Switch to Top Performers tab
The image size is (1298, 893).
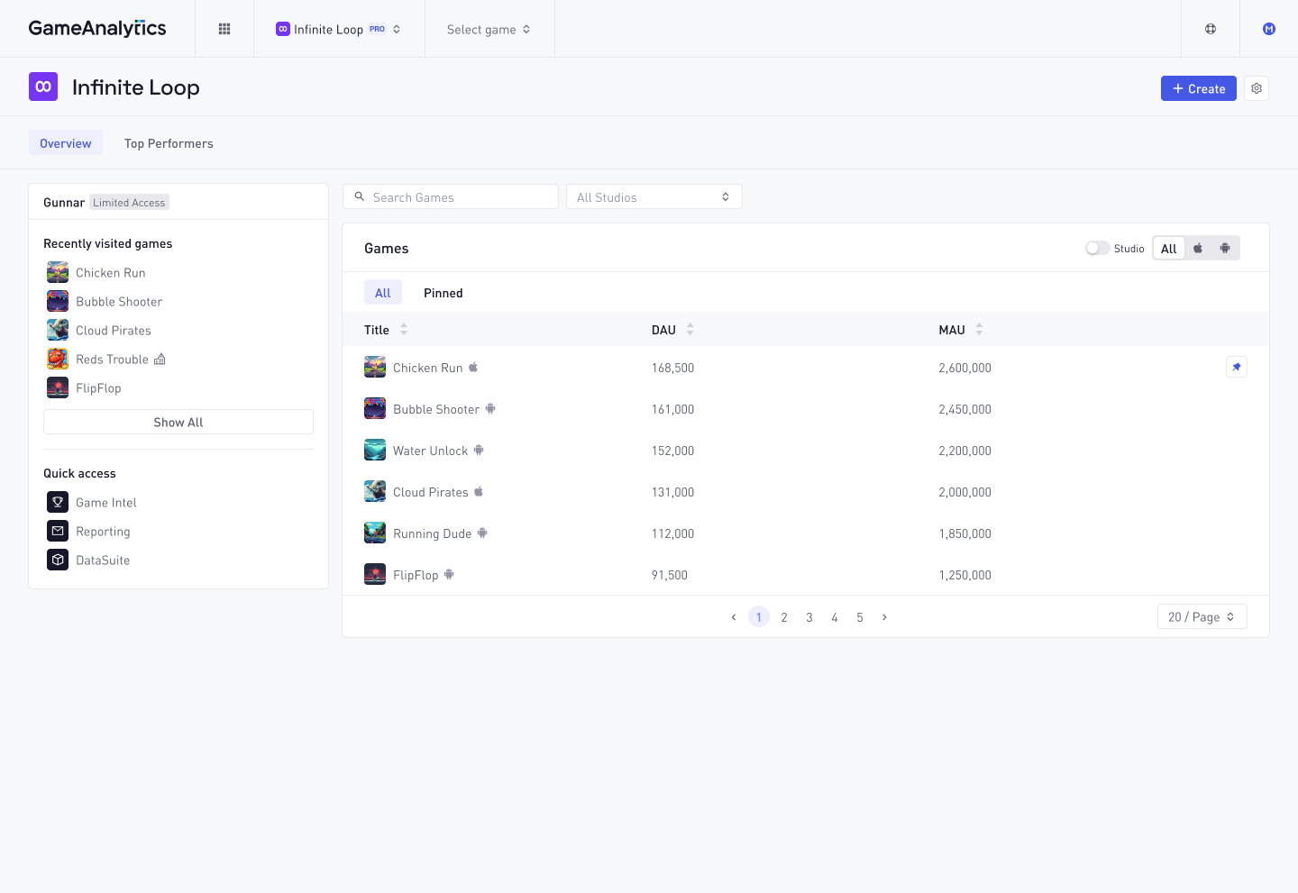[169, 143]
